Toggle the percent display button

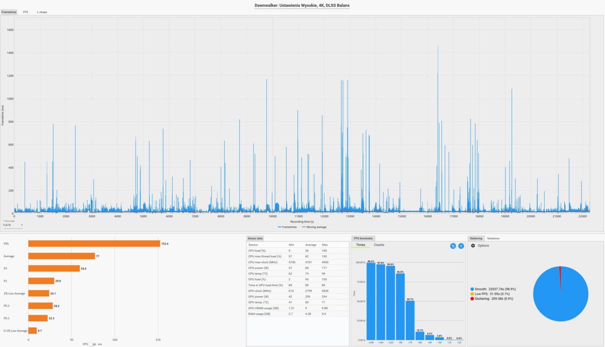[453, 246]
